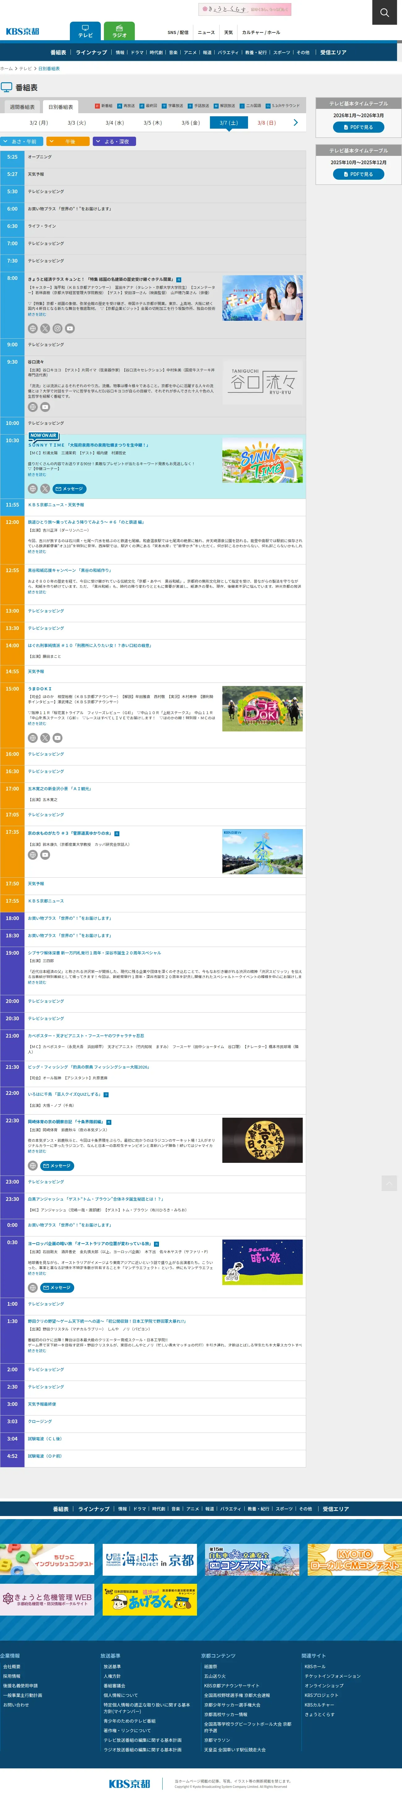The image size is (402, 1799).
Task: Open website icon for SUNNY TIME
Action: click(x=33, y=489)
